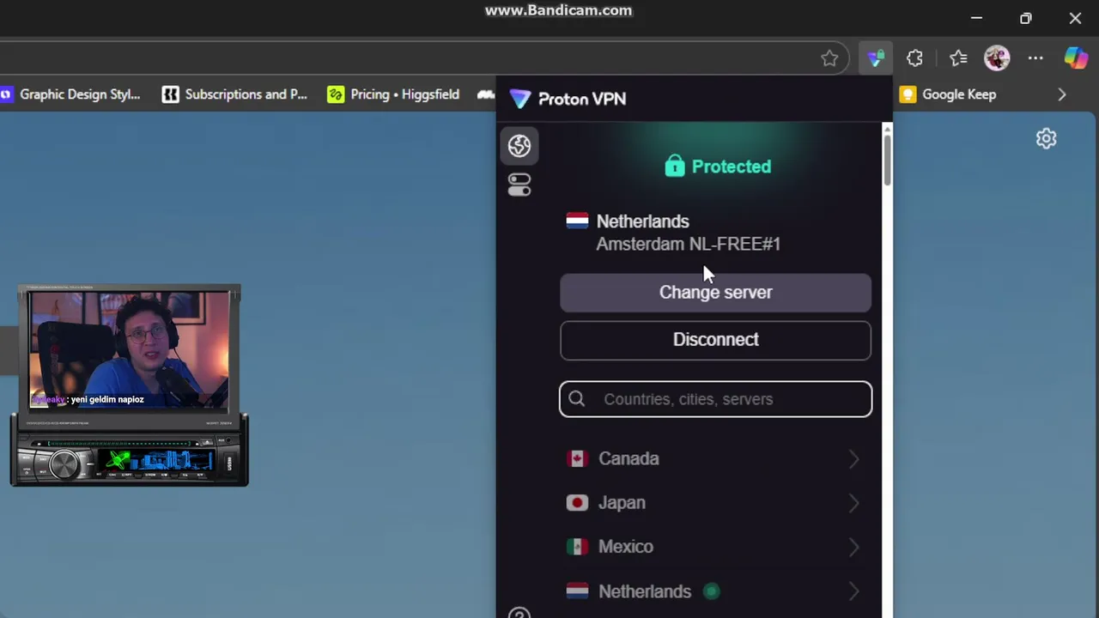
Task: Expand the Japan server list chevron
Action: pos(853,503)
